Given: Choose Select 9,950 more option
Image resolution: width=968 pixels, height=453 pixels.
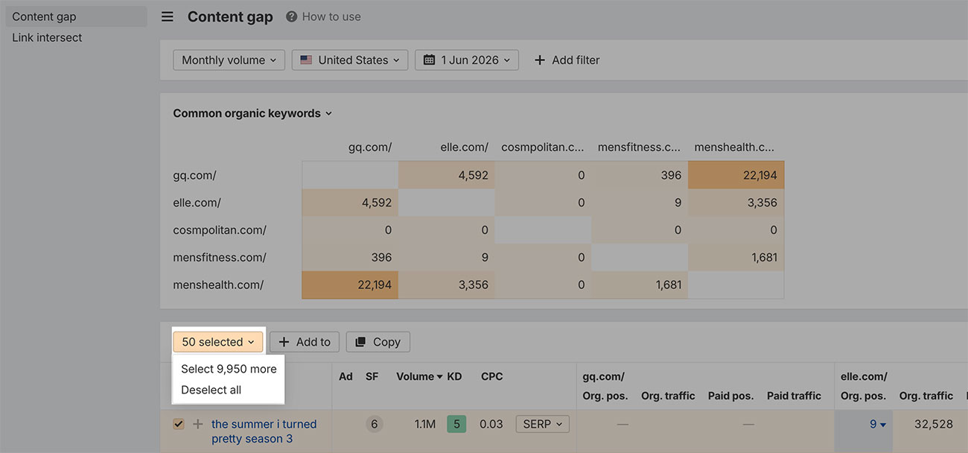Looking at the screenshot, I should point(229,369).
